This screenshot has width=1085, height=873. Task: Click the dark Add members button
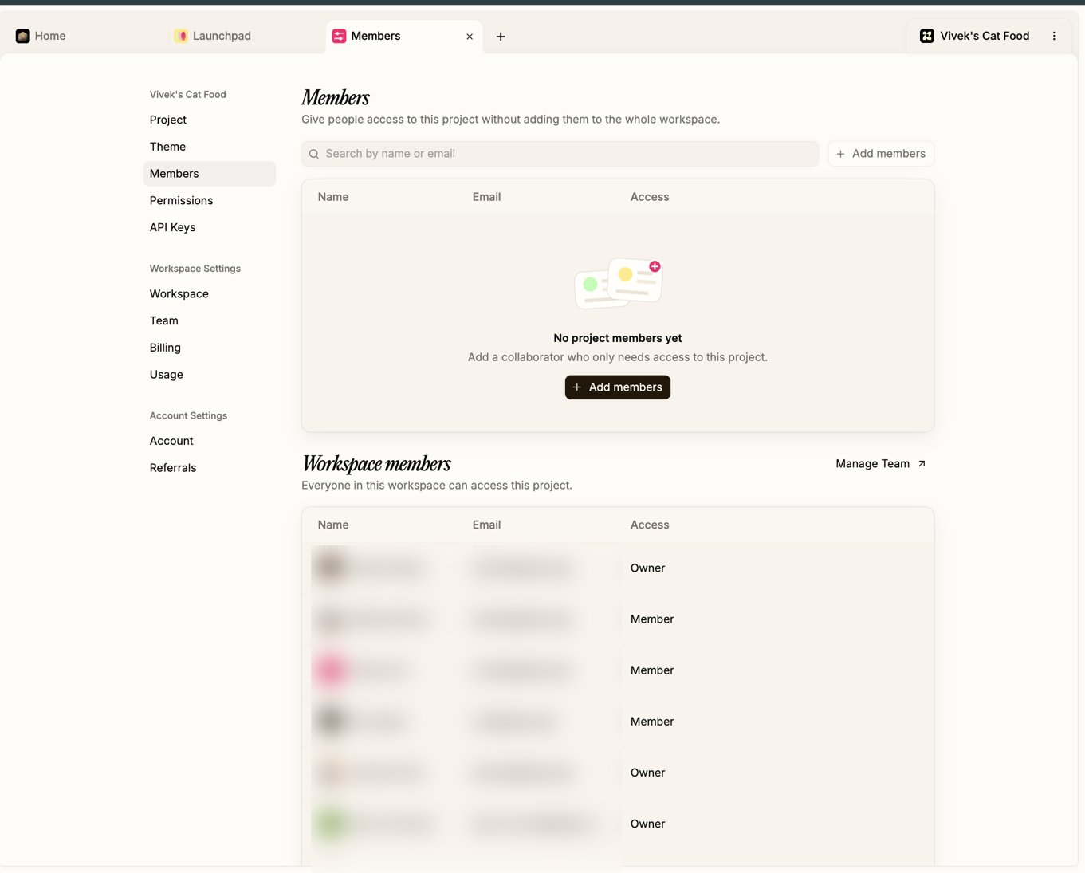(x=618, y=387)
